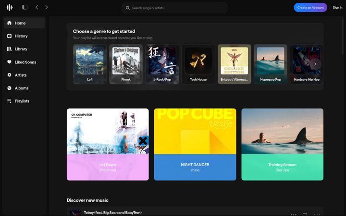Click the heart icon beside Liked Songs
Viewport: 346px width, 216px height.
[x=9, y=62]
